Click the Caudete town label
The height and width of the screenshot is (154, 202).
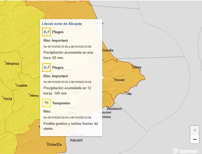22,85
